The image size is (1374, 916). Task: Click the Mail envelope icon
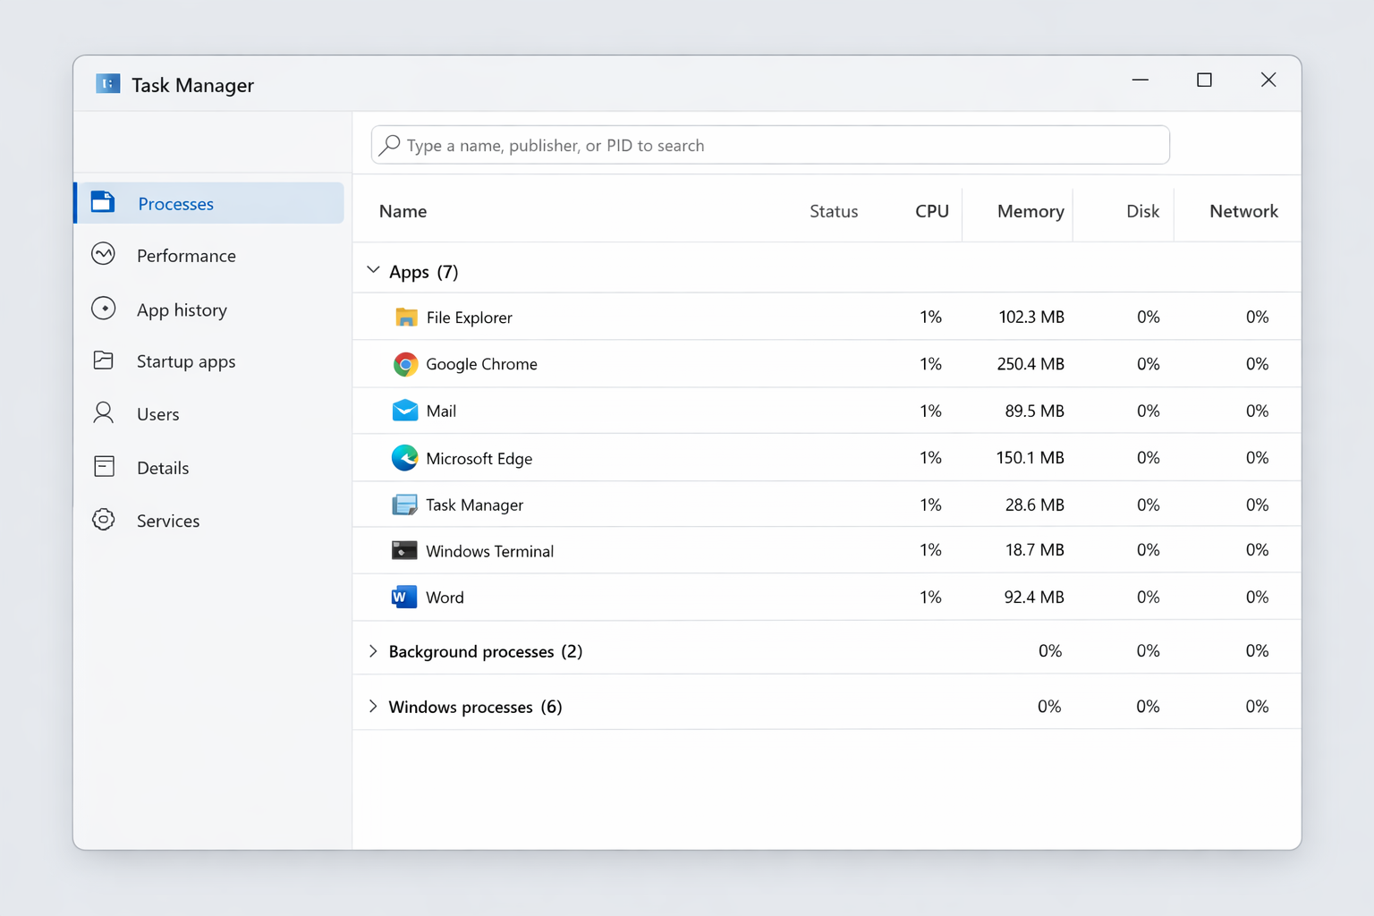pyautogui.click(x=405, y=411)
